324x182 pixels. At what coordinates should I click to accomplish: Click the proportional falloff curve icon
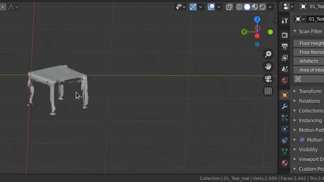coord(11,7)
